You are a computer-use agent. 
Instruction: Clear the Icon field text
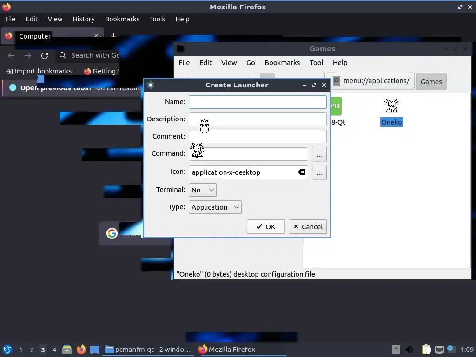302,172
